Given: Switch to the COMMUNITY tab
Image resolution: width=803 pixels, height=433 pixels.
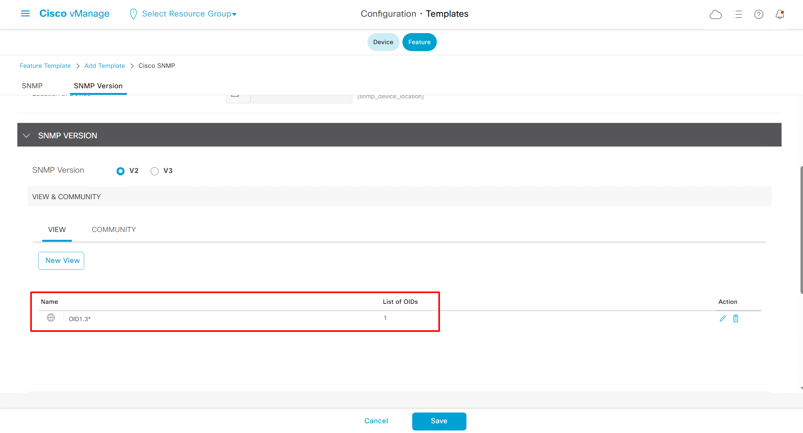Looking at the screenshot, I should click(x=114, y=230).
